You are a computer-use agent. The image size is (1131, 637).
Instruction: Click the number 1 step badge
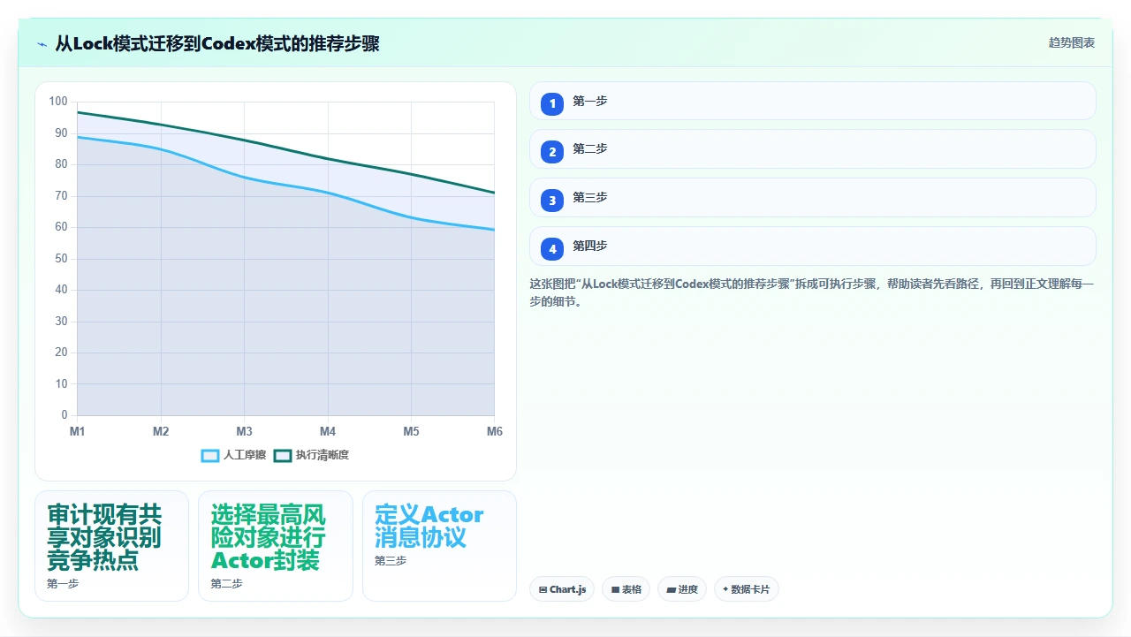pyautogui.click(x=552, y=103)
